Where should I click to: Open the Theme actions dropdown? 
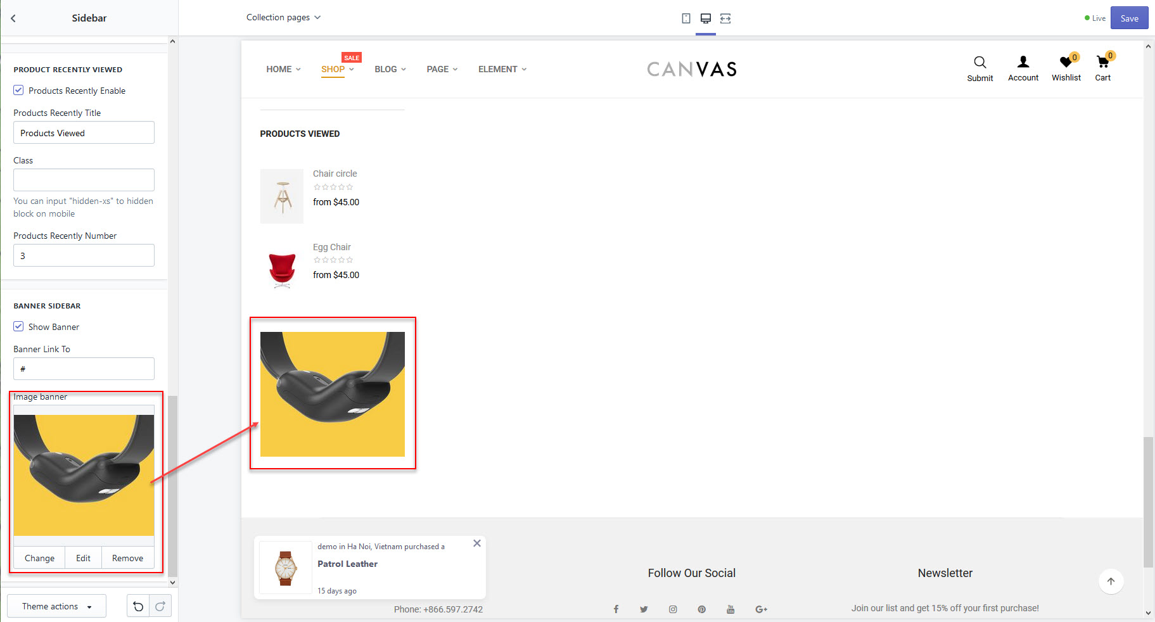coord(56,606)
